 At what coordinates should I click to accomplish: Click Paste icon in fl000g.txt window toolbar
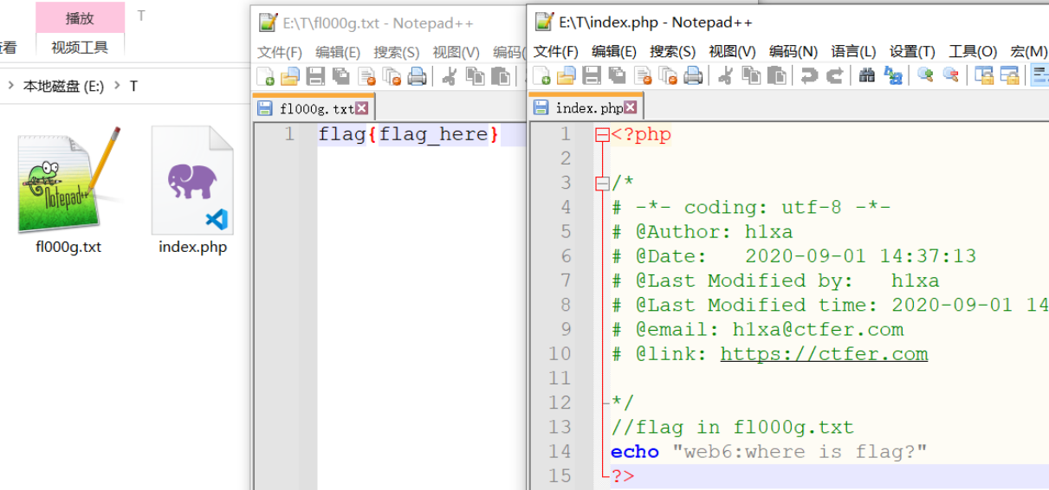(500, 76)
